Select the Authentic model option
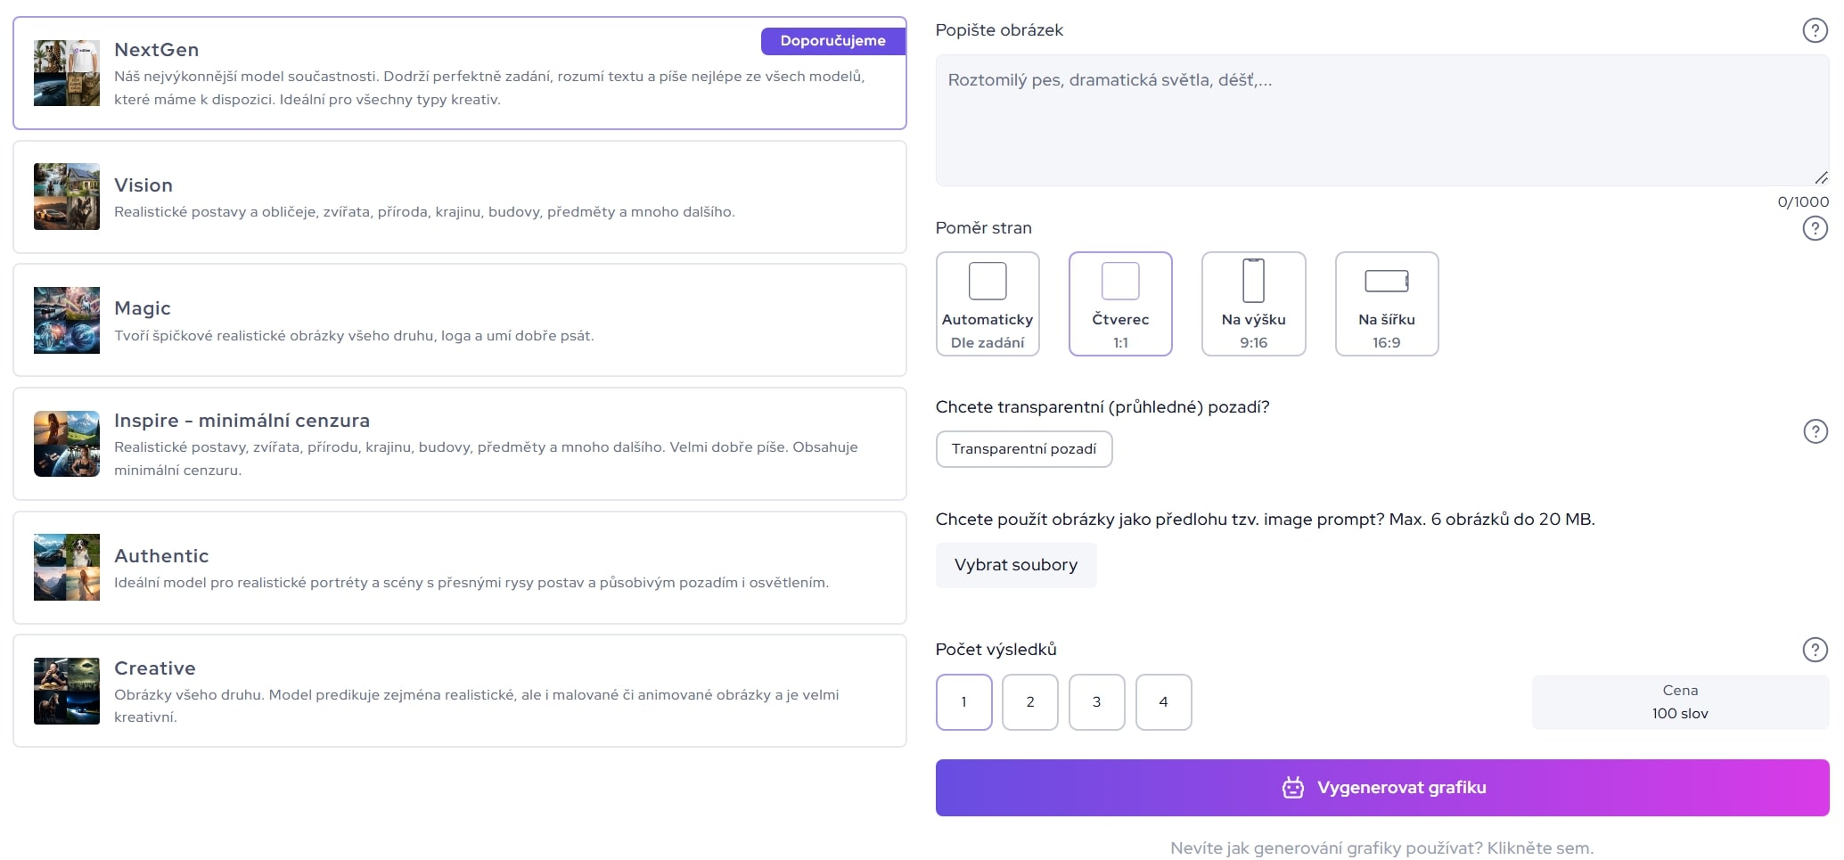 coord(459,568)
